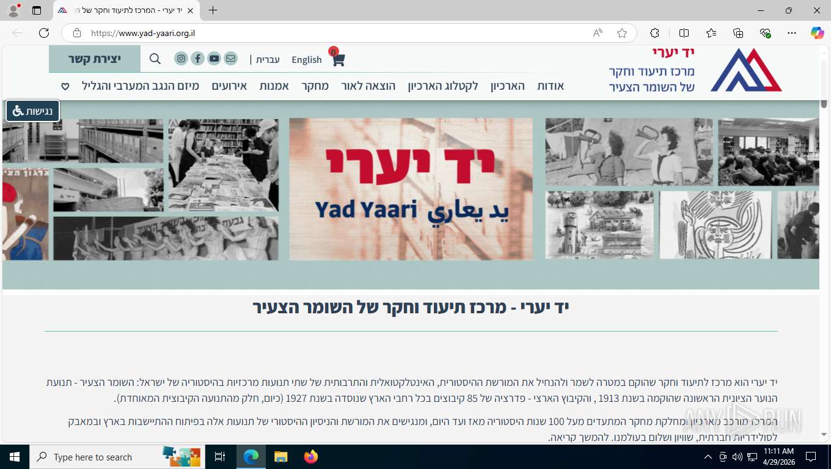Open Edge Settings and more menu
Image resolution: width=831 pixels, height=469 pixels.
click(x=792, y=33)
